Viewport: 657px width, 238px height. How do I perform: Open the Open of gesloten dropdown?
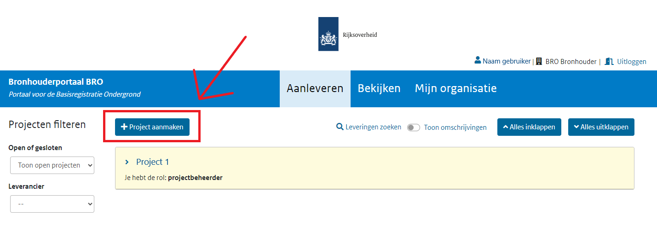point(52,165)
